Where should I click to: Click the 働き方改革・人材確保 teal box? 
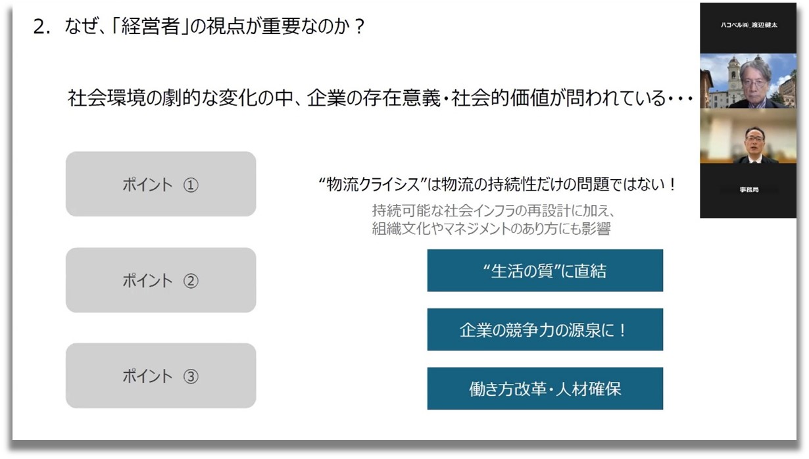545,389
